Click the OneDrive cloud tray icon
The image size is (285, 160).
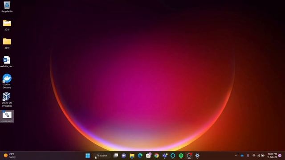(x=242, y=156)
